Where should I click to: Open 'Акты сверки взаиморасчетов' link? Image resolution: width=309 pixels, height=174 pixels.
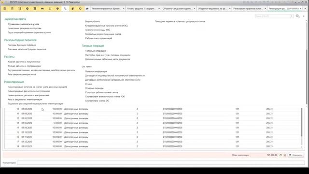[22, 74]
